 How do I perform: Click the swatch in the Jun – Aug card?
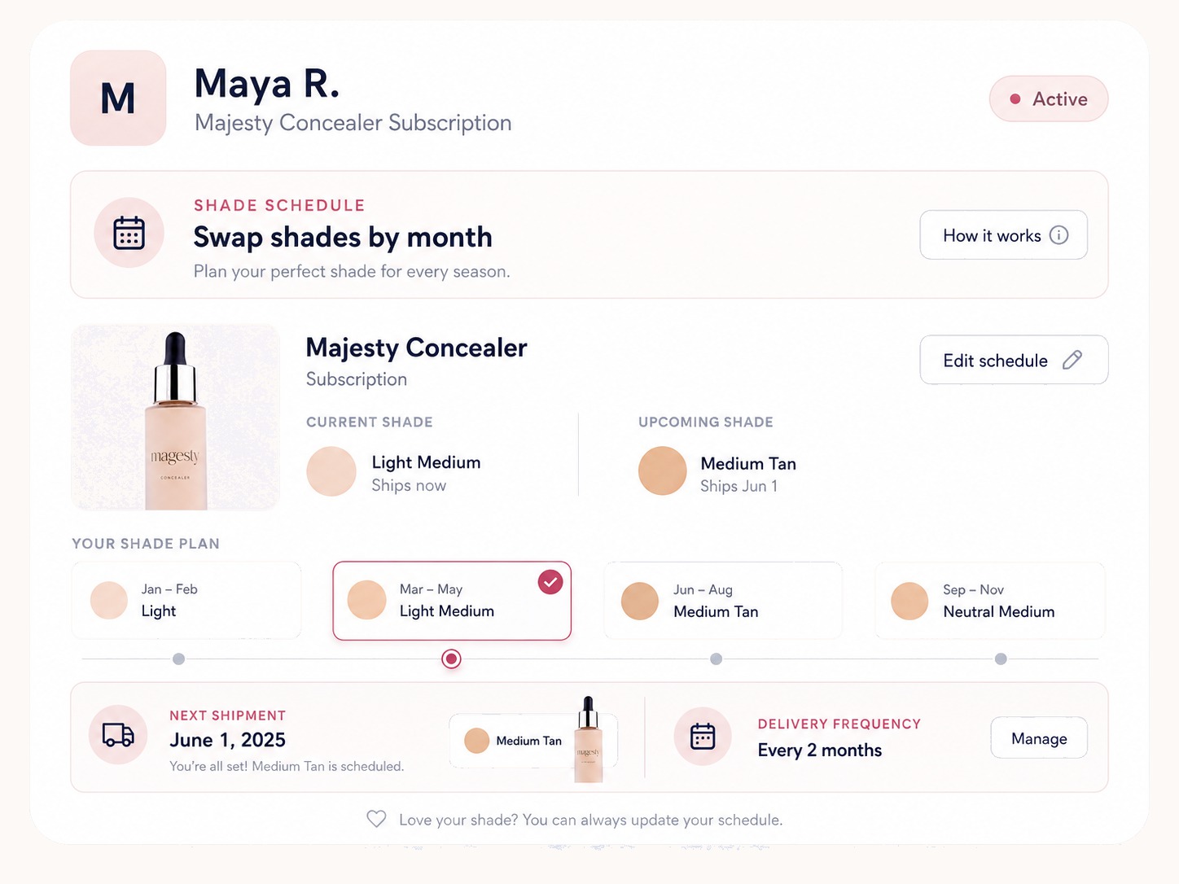pos(640,602)
